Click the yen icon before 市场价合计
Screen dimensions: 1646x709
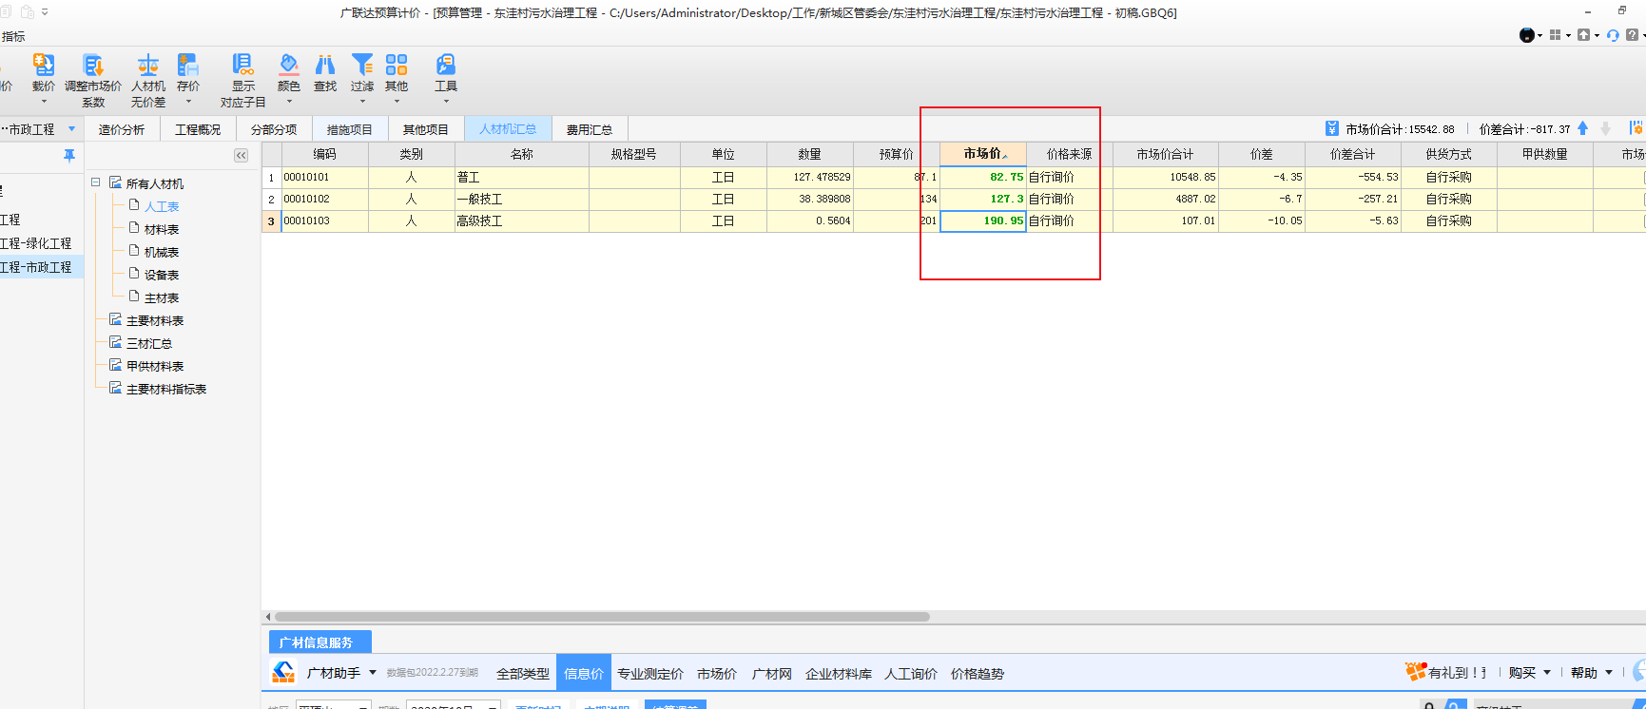pyautogui.click(x=1332, y=128)
